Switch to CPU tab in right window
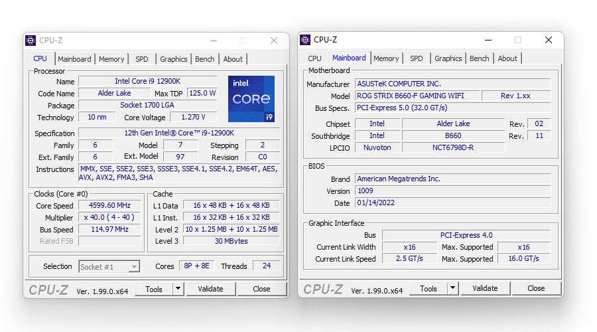This screenshot has width=597, height=332. pyautogui.click(x=314, y=58)
